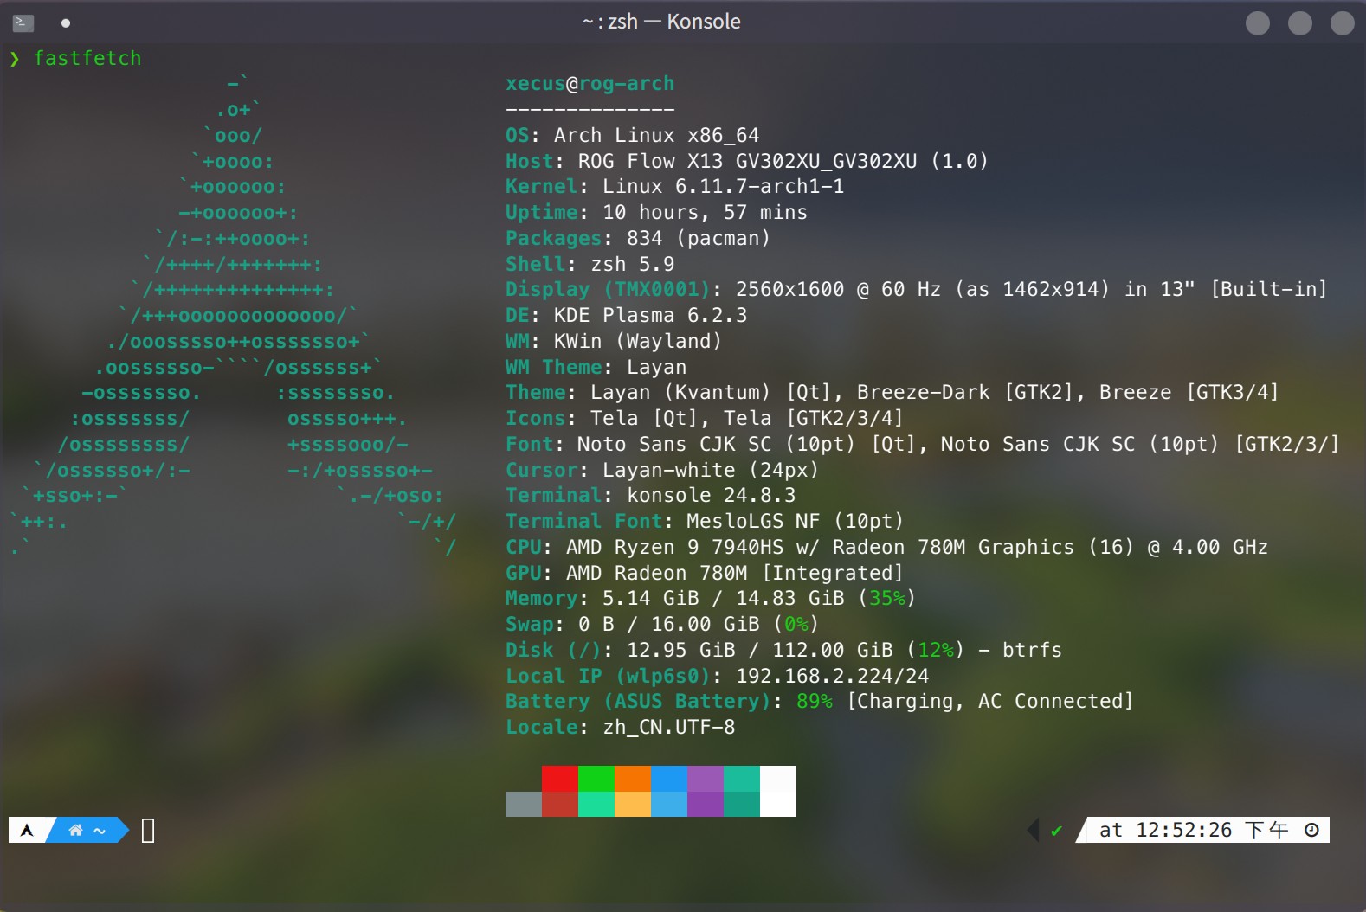Click the bright red color block
This screenshot has width=1366, height=912.
559,779
